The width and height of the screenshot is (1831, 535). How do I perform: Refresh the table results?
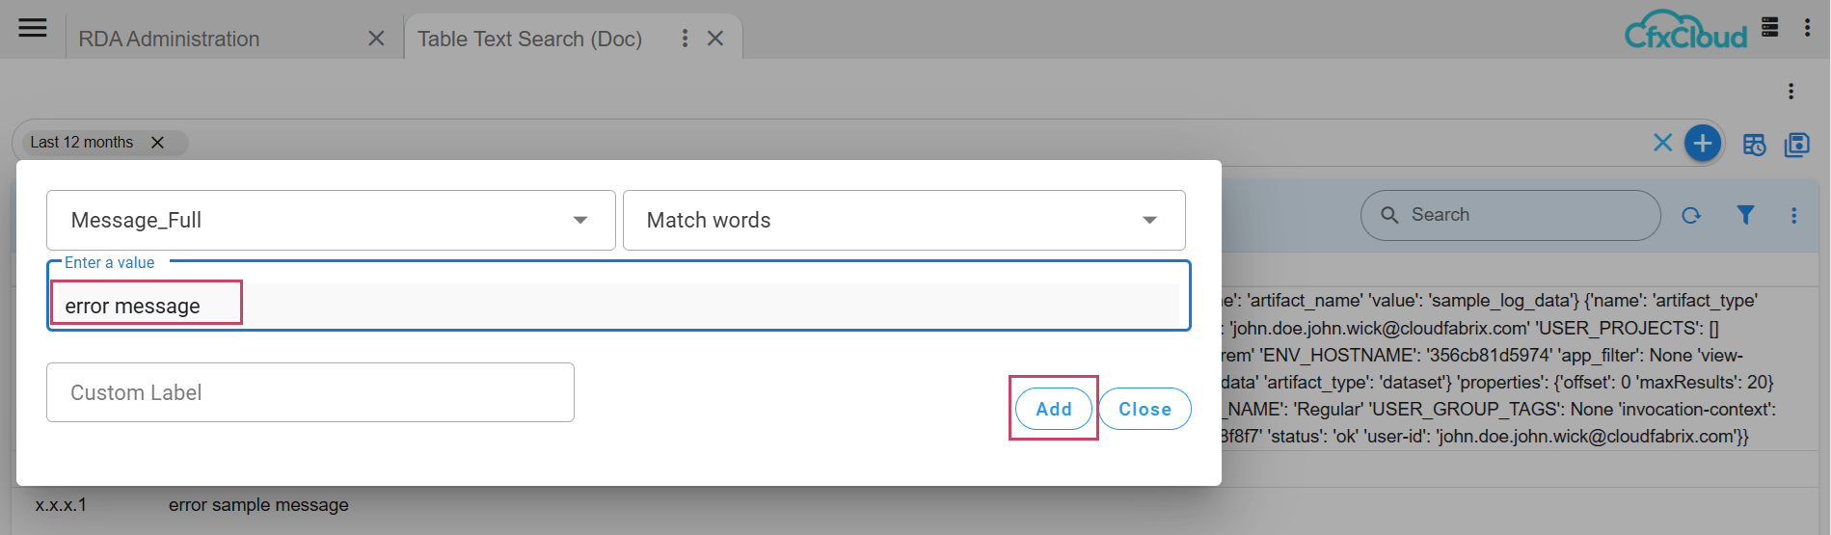pos(1691,215)
